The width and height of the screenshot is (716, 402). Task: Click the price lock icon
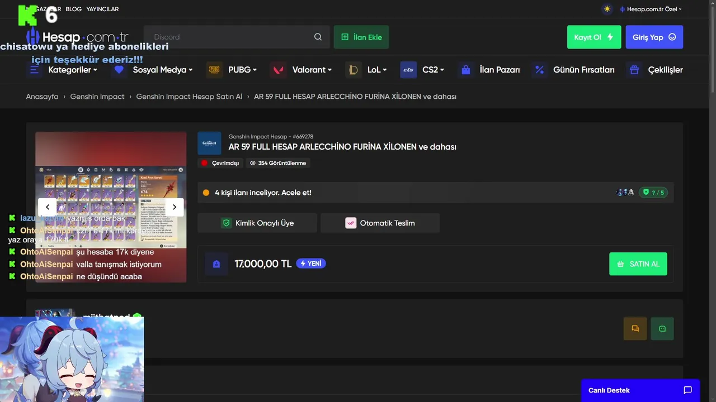216,264
